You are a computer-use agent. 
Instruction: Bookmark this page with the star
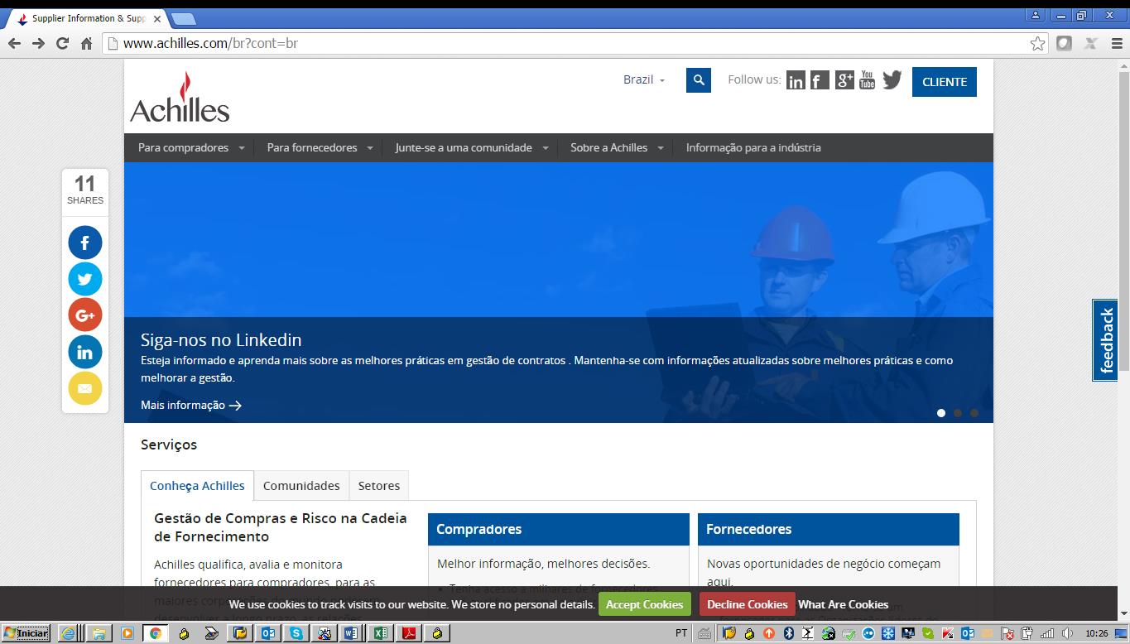point(1037,43)
